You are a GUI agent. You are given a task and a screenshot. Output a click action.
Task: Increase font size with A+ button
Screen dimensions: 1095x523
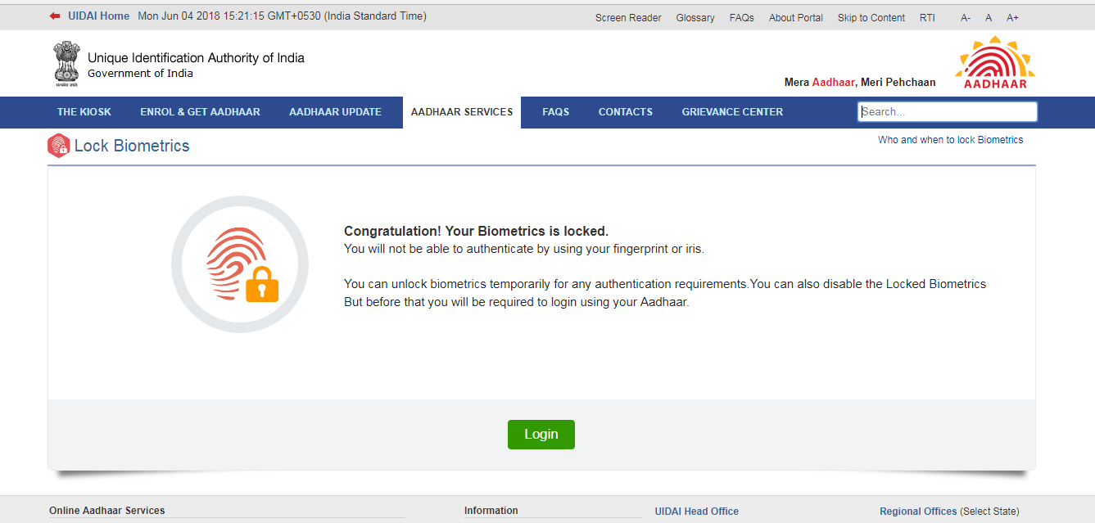[1012, 18]
